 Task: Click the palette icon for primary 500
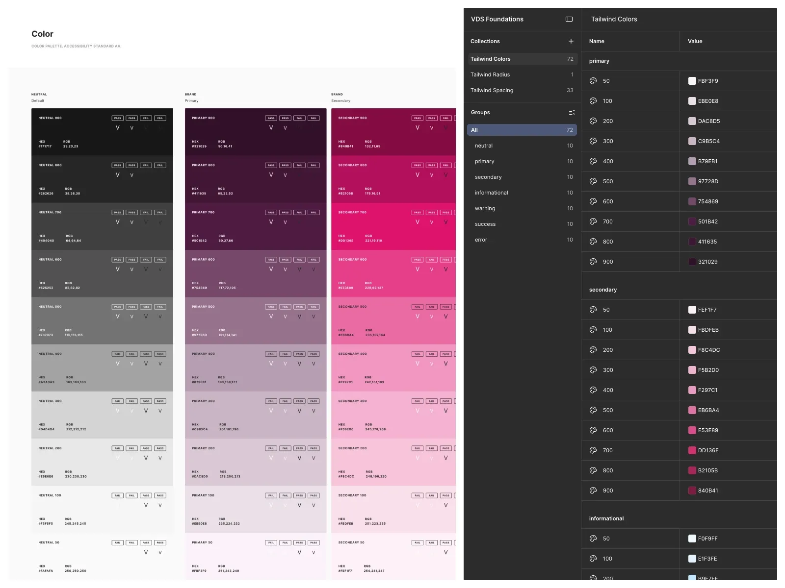pyautogui.click(x=593, y=181)
